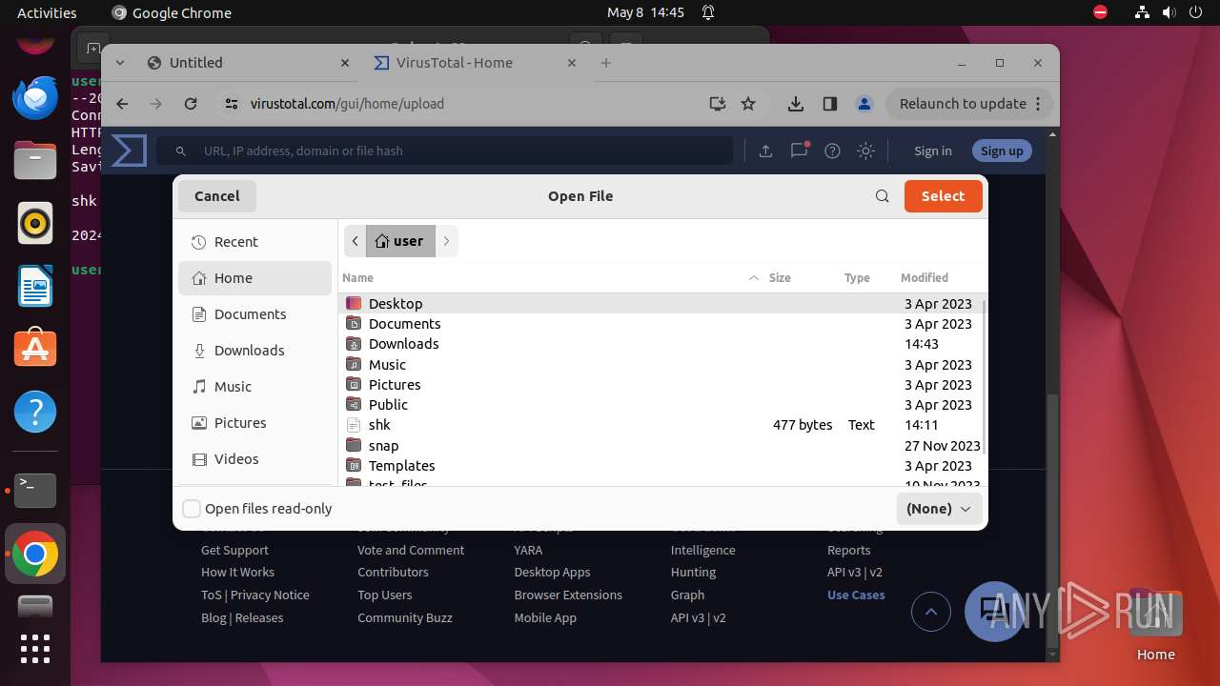The height and width of the screenshot is (686, 1220).
Task: Click Chrome back navigation arrow
Action: point(122,104)
